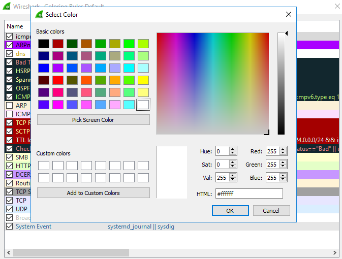This screenshot has height=259, width=342.
Task: Click the Val value field
Action: tap(222, 178)
